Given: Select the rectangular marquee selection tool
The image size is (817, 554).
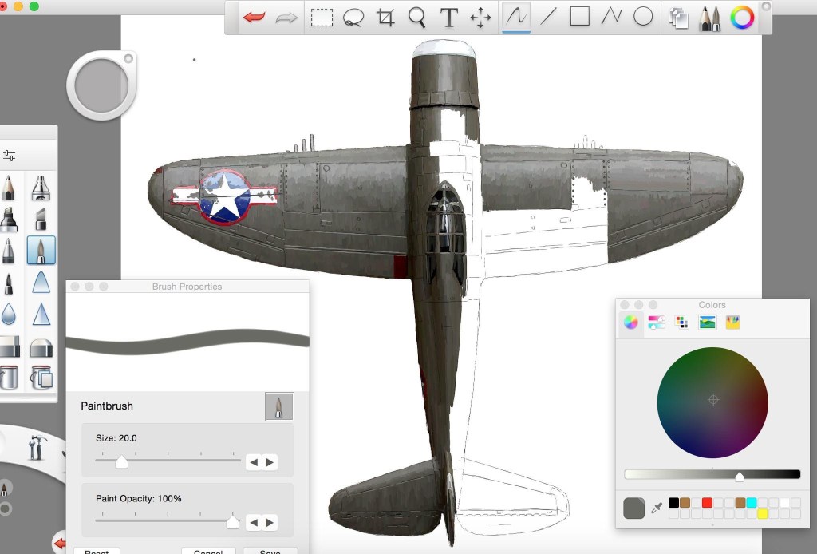Looking at the screenshot, I should click(322, 17).
